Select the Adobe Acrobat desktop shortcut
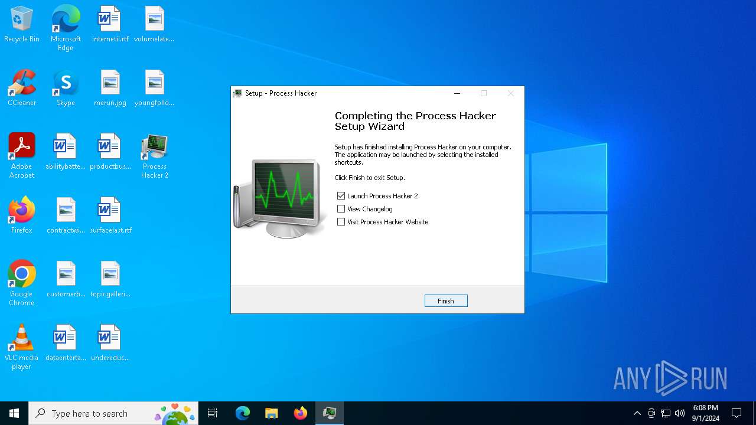 pyautogui.click(x=22, y=156)
